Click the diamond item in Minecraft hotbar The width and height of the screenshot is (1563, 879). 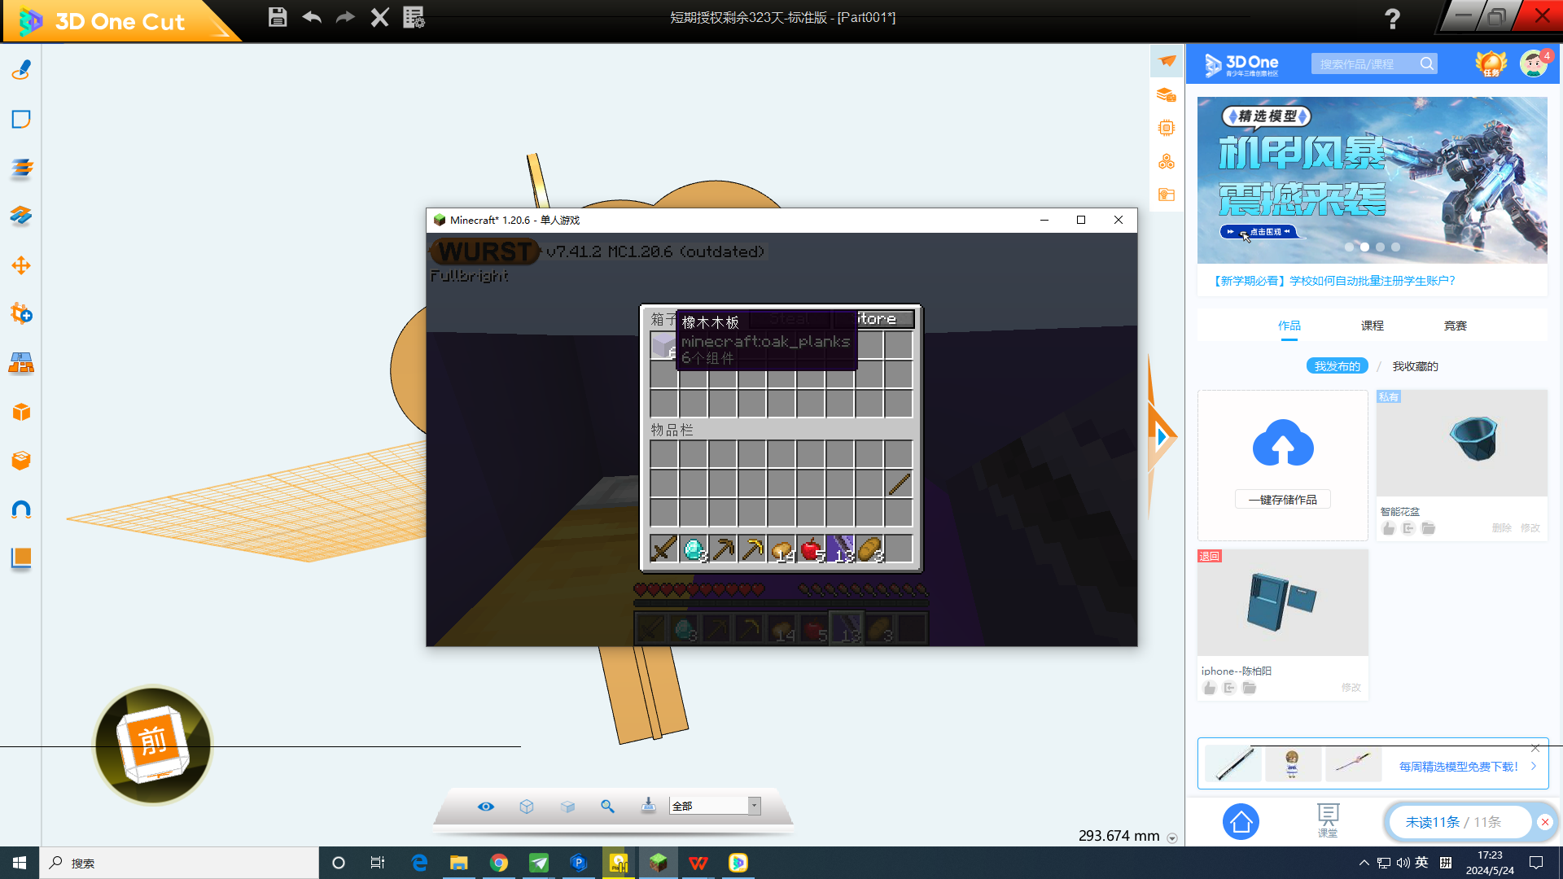693,549
